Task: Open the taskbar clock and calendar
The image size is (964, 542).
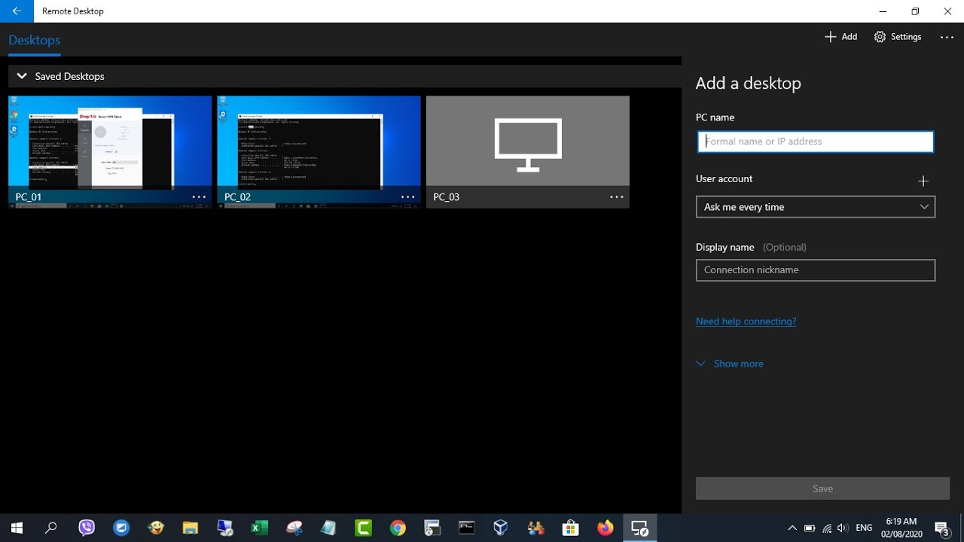Action: 901,528
